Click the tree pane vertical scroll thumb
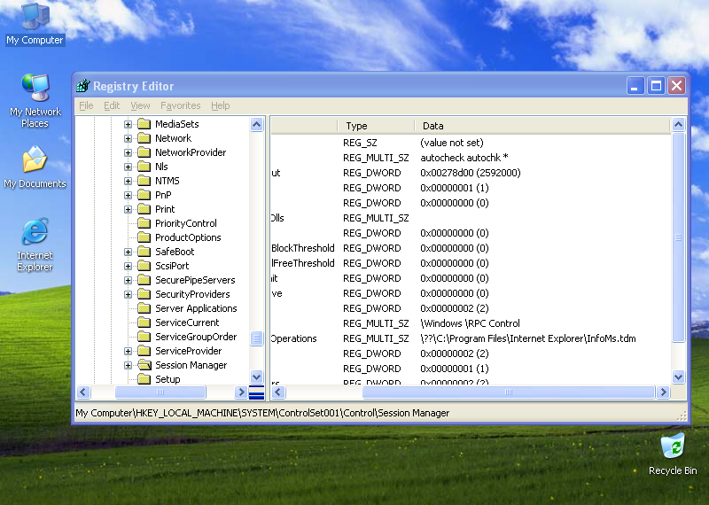Image resolution: width=709 pixels, height=505 pixels. click(256, 338)
